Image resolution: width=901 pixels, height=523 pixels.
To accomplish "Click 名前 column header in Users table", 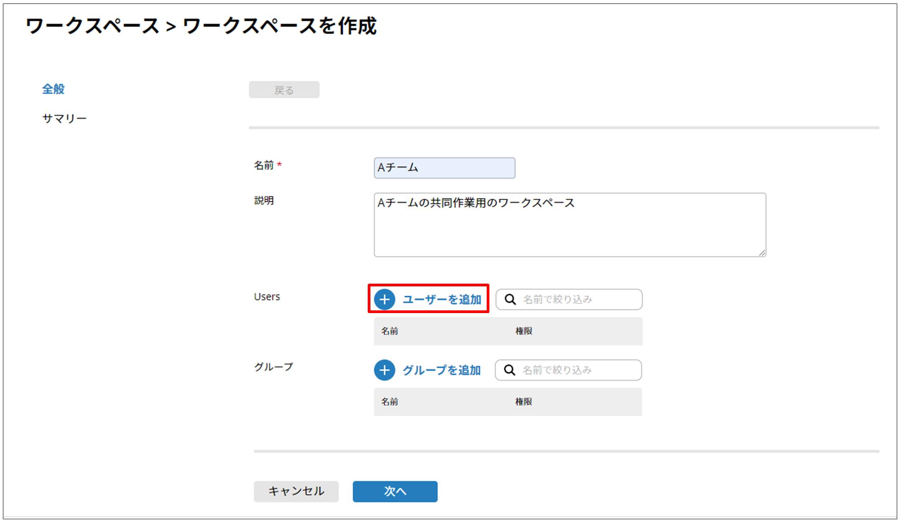I will tap(389, 331).
